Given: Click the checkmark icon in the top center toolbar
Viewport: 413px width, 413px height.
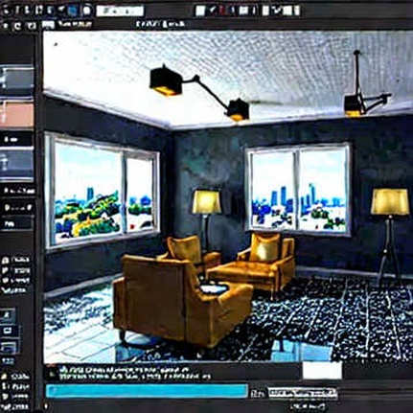Looking at the screenshot, I should click(x=212, y=11).
